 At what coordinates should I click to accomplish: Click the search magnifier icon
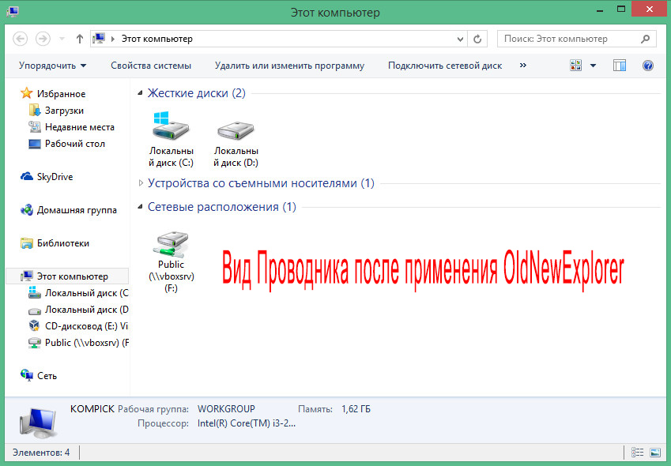tap(646, 39)
